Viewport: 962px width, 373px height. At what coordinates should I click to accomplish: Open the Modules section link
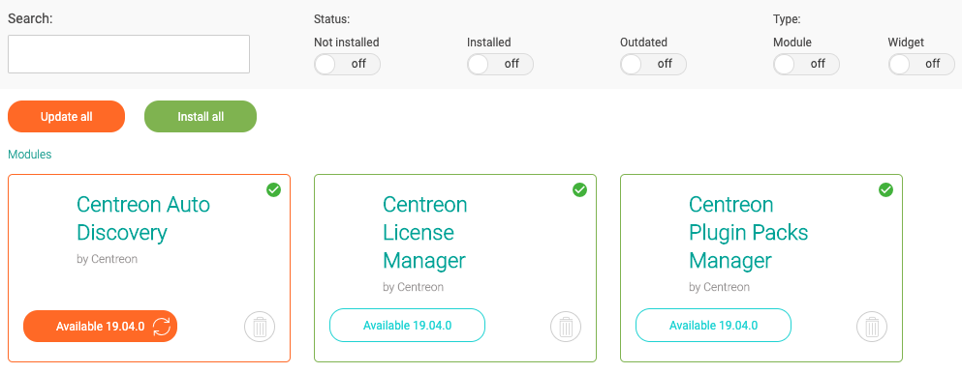point(29,154)
